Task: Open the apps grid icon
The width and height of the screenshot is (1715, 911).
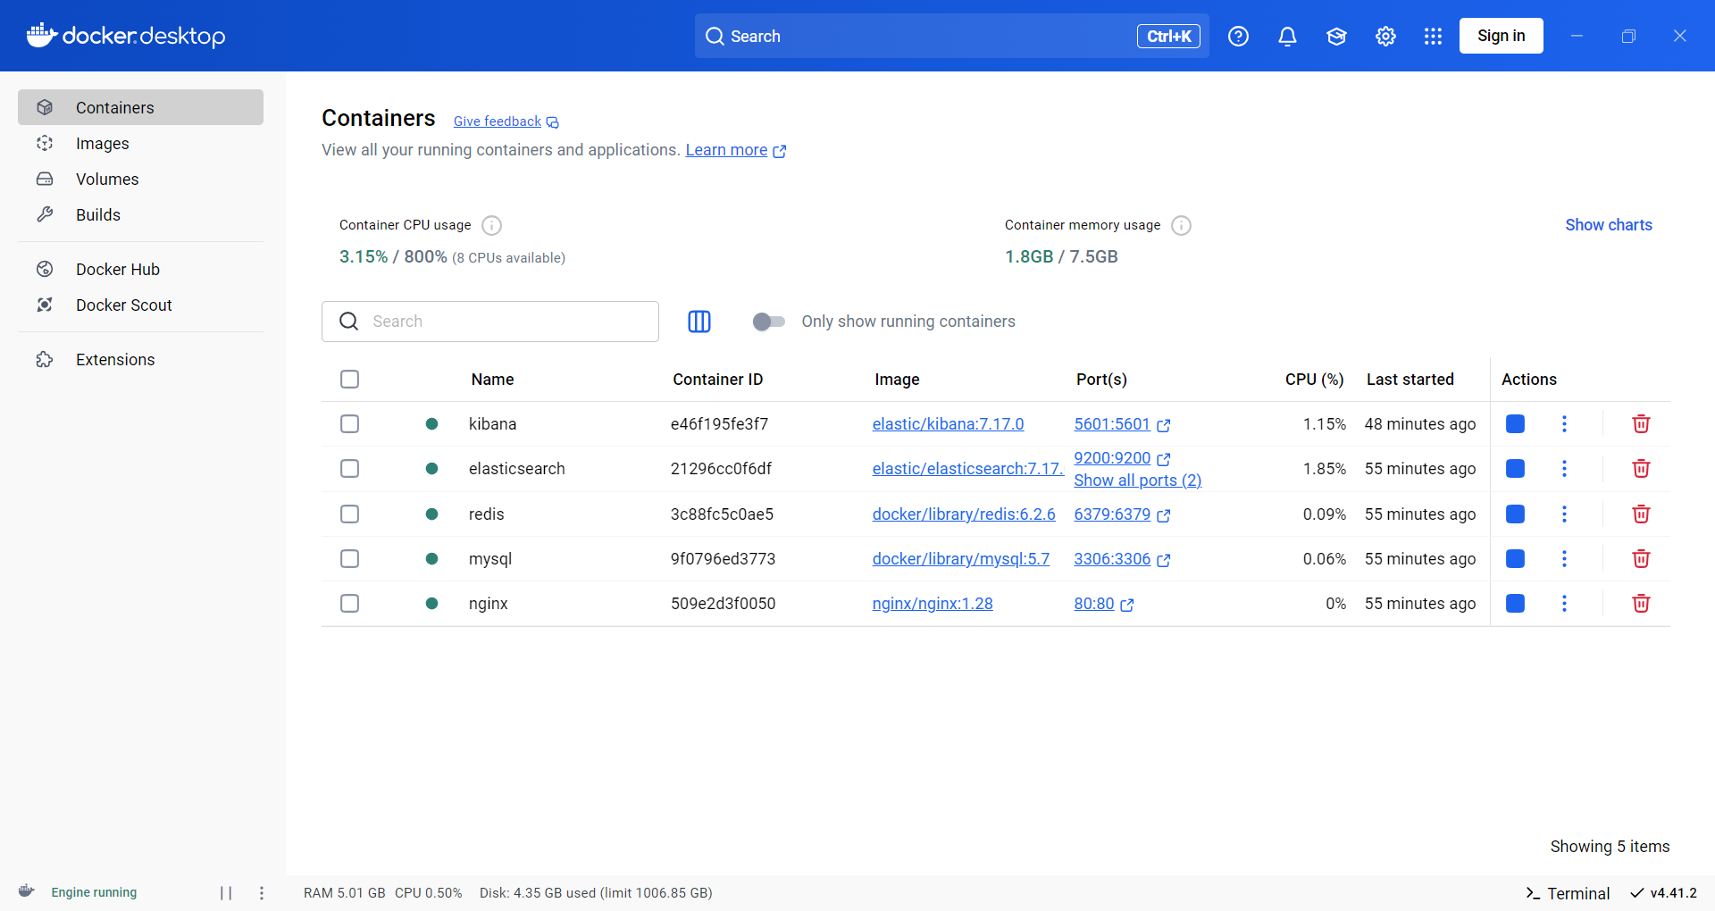Action: click(1433, 36)
